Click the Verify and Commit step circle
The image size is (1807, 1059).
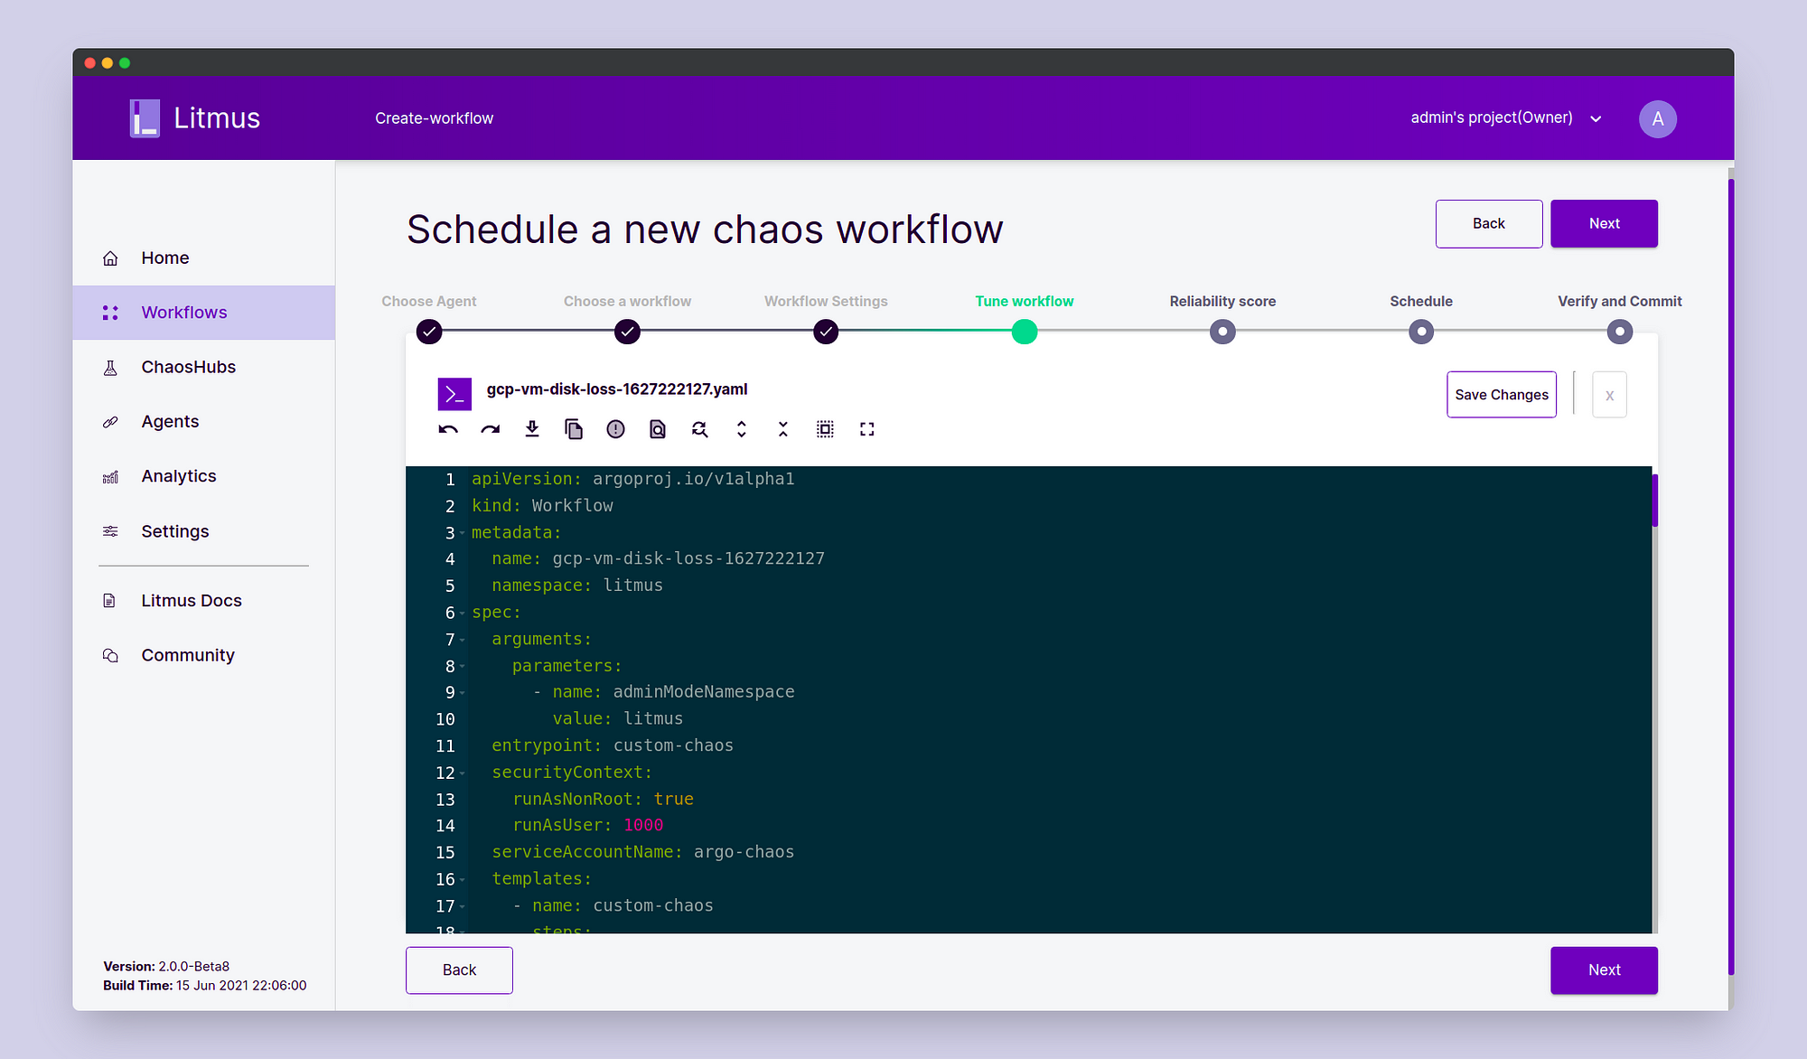[x=1620, y=333]
